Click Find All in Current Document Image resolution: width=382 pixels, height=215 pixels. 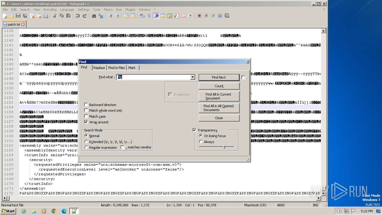[x=219, y=96]
